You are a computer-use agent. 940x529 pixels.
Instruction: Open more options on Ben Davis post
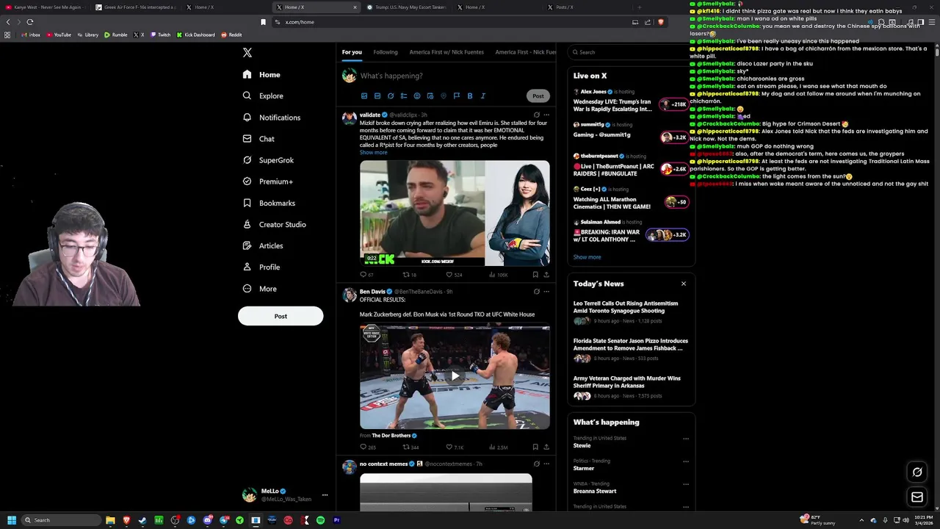(546, 292)
